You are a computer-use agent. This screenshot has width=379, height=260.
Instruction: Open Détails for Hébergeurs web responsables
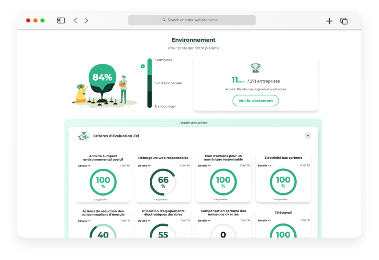coord(144,166)
